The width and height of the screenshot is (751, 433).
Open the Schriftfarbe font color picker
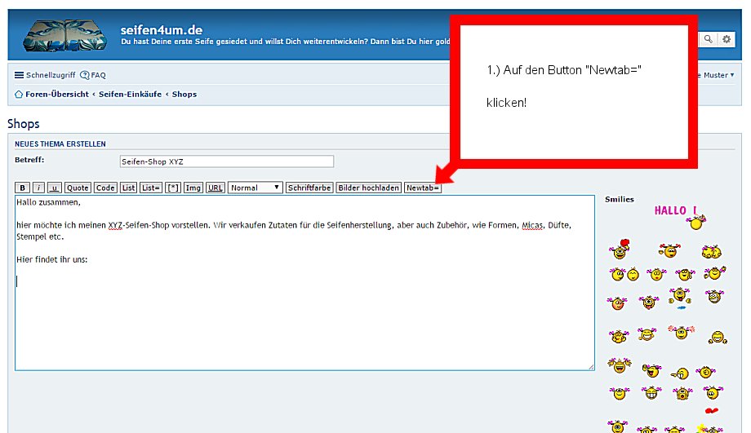tap(309, 188)
